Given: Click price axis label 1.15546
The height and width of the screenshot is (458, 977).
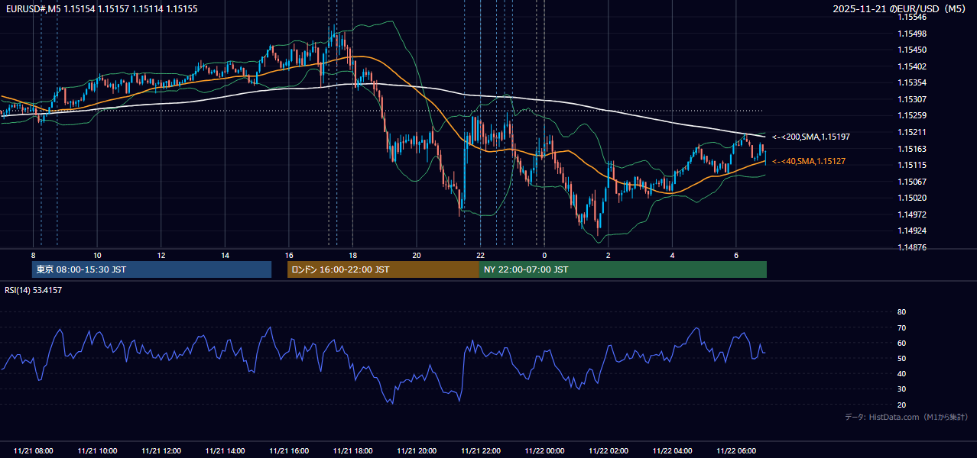Looking at the screenshot, I should click(912, 18).
